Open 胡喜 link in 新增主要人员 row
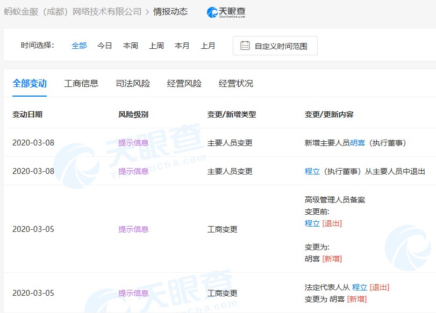This screenshot has height=313, width=436. [x=358, y=143]
